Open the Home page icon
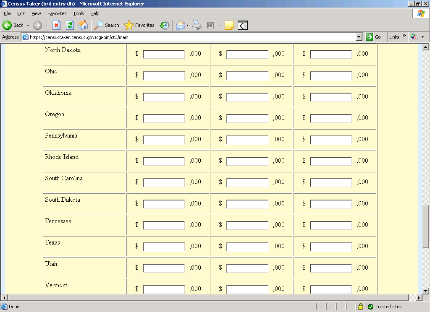The image size is (430, 312). click(83, 25)
